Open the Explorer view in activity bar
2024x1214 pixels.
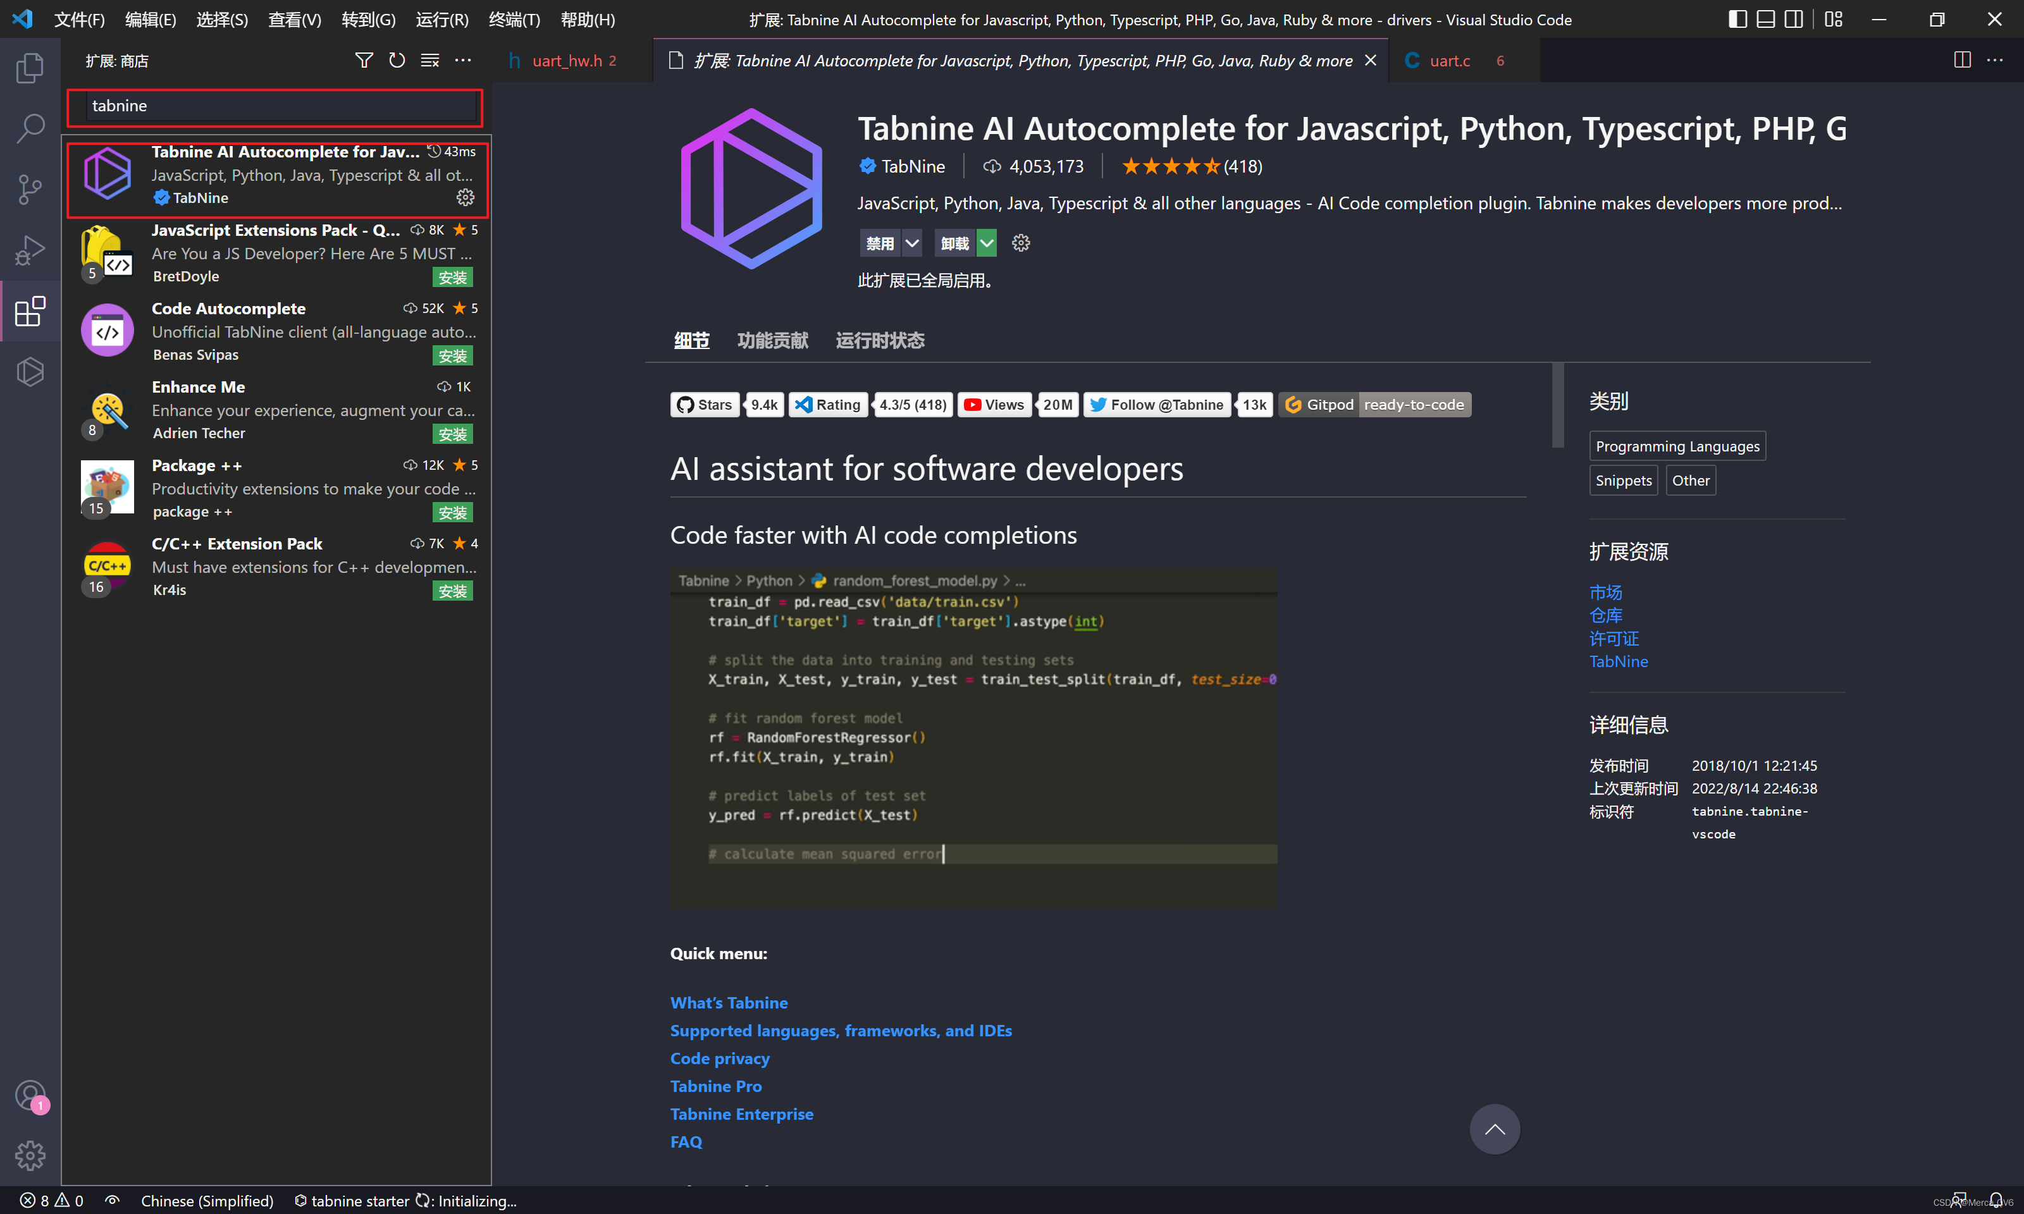[x=30, y=68]
